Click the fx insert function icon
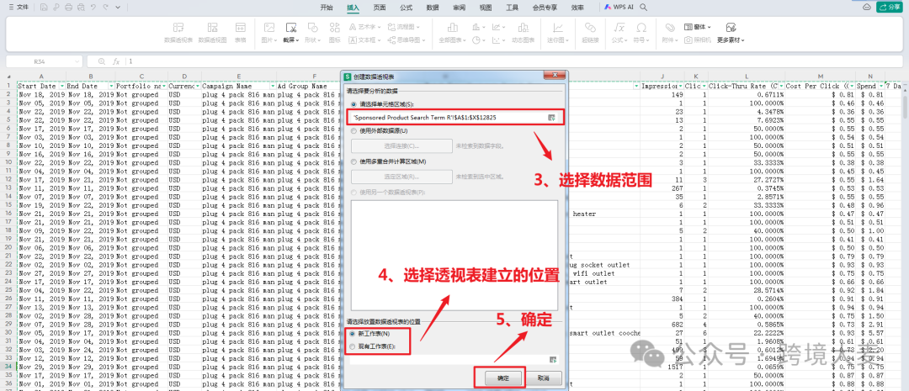The width and height of the screenshot is (909, 391). [116, 61]
